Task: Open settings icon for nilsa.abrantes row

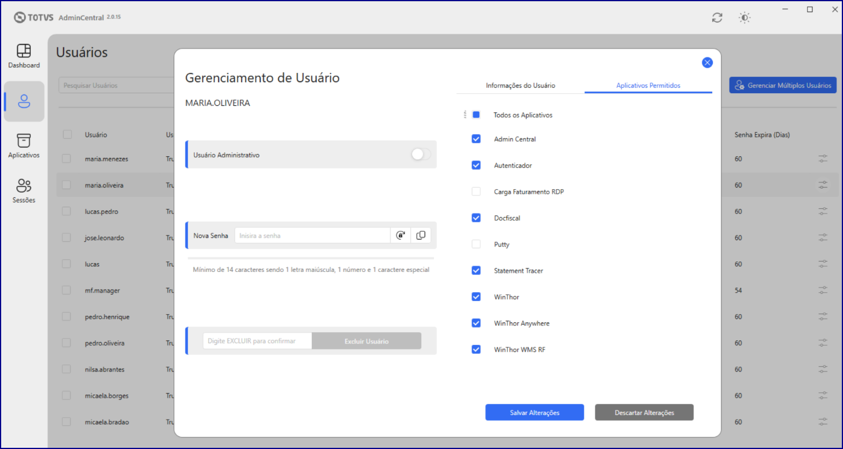Action: click(823, 369)
